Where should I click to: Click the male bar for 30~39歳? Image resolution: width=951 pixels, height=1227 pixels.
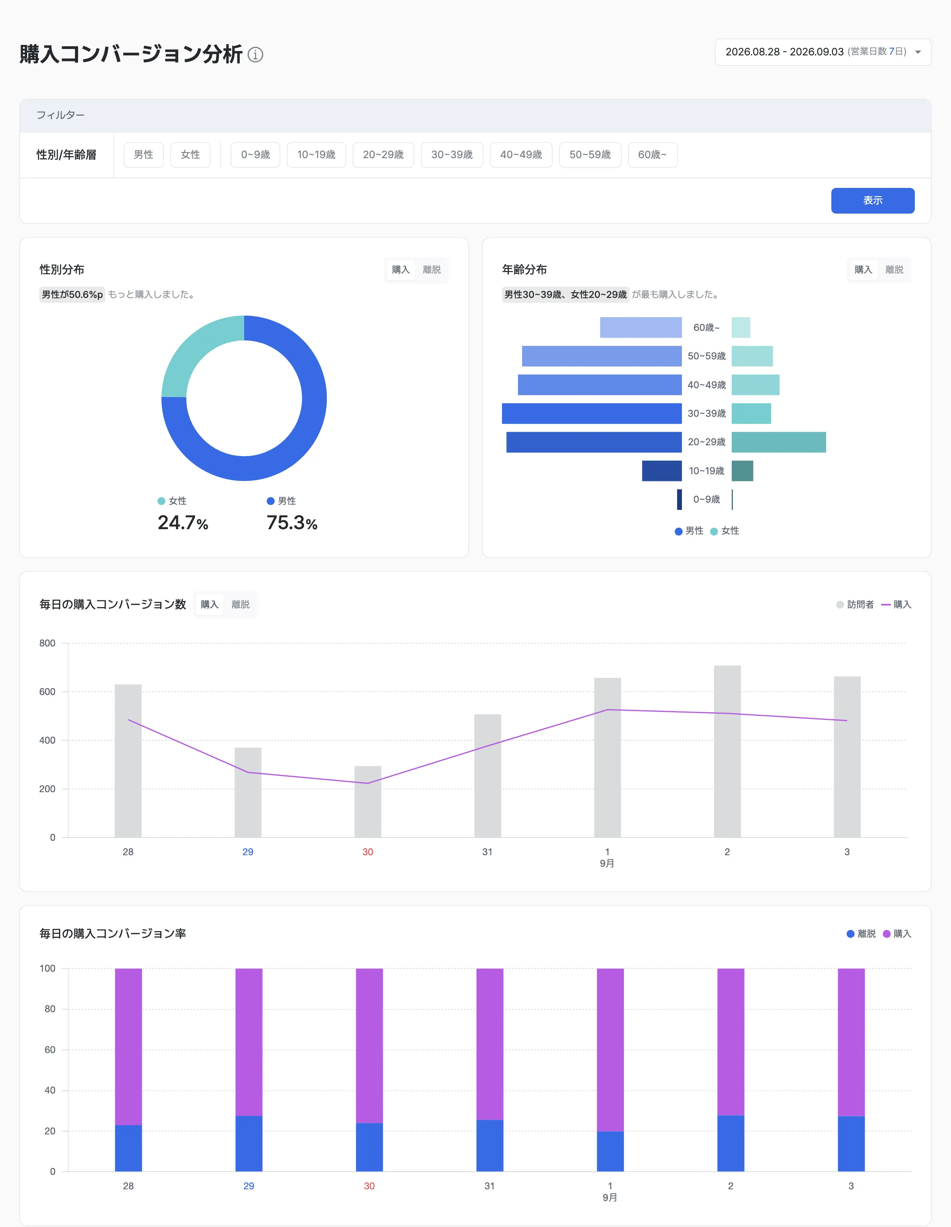(x=592, y=414)
